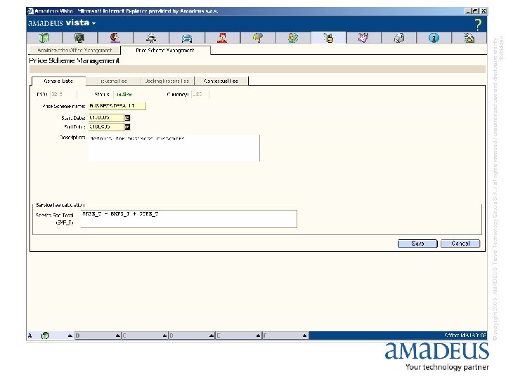This screenshot has height=379, width=506.
Task: Switch to the Contextual Fee tab
Action: 221,81
